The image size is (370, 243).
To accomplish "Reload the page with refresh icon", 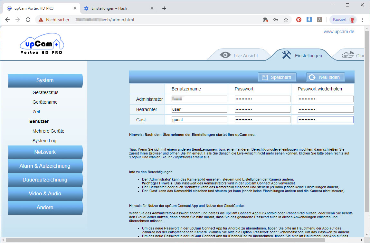I will pos(28,20).
